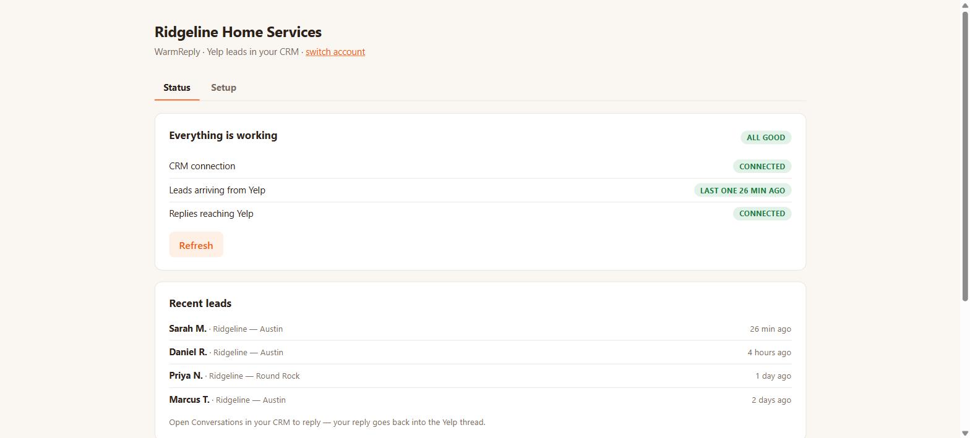This screenshot has height=438, width=970.
Task: Click the 'Ridgeline Home Services' title
Action: (238, 32)
